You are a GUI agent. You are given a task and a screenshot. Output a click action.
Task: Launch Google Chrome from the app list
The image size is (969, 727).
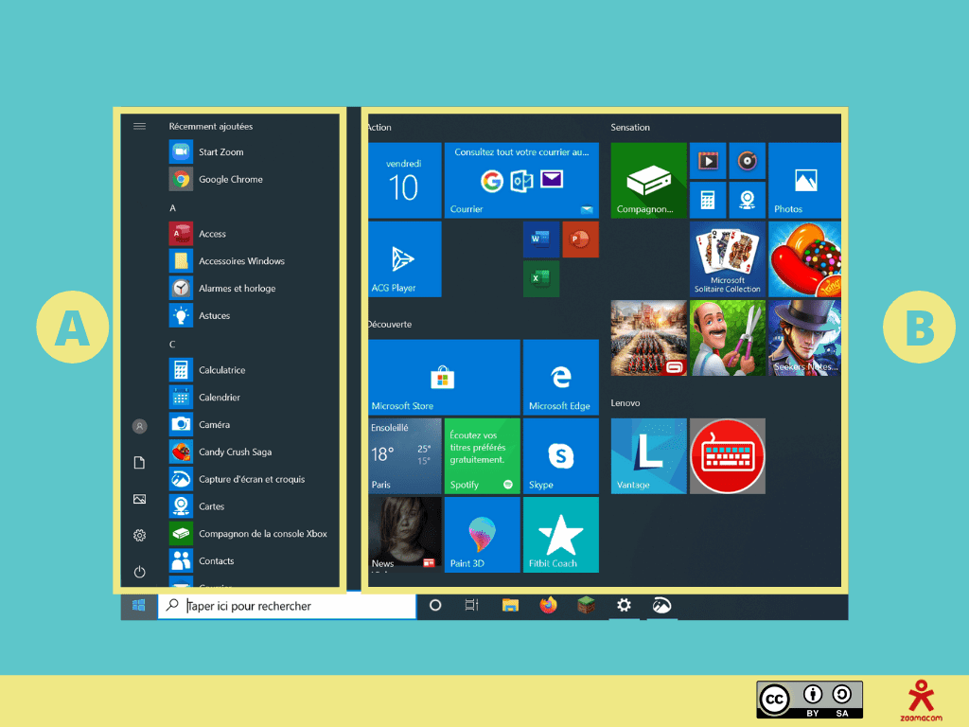229,179
